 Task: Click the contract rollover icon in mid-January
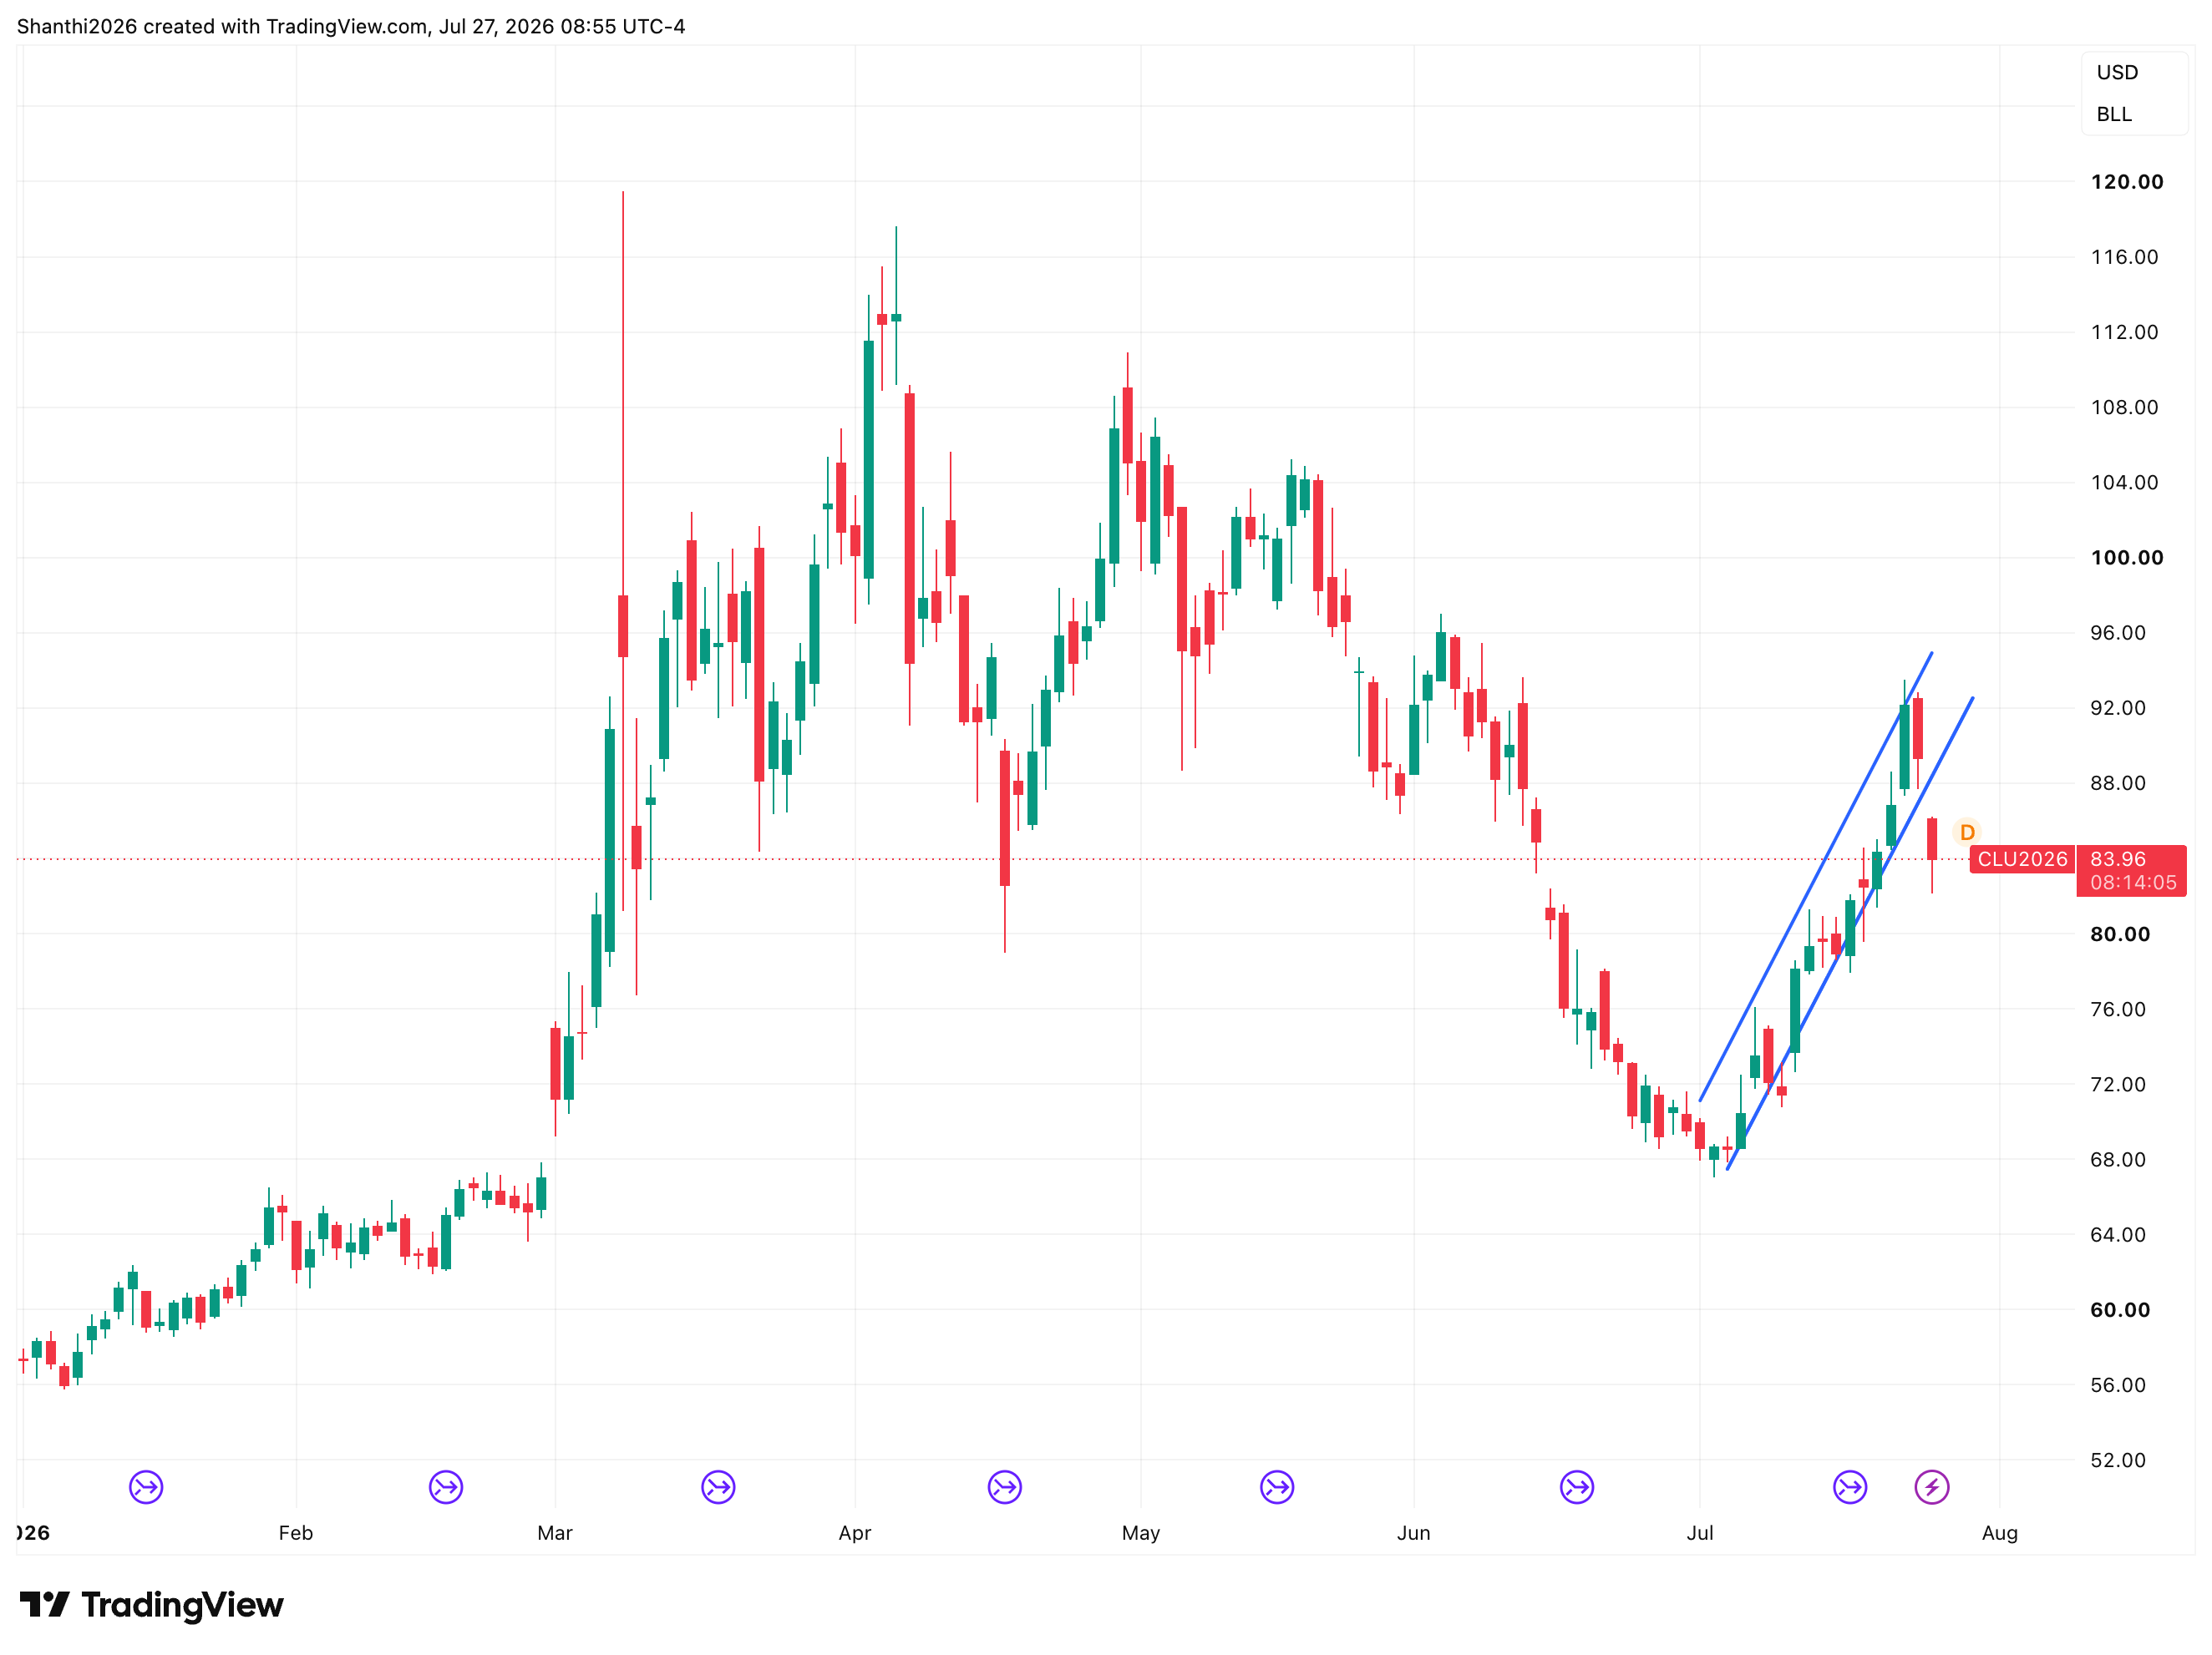[x=146, y=1487]
